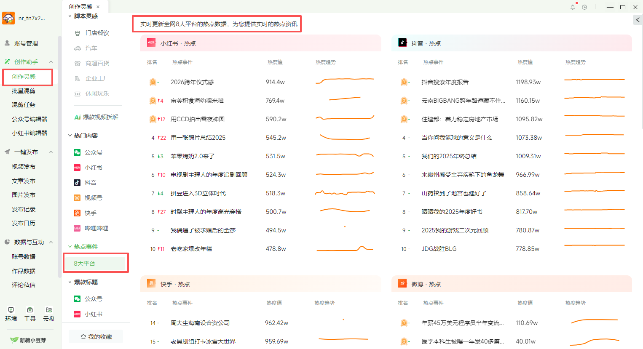Open 文章发布 page
Image resolution: width=643 pixels, height=349 pixels.
[24, 181]
